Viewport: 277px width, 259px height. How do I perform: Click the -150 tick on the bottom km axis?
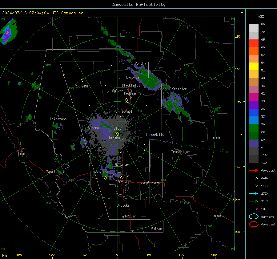coord(18,255)
